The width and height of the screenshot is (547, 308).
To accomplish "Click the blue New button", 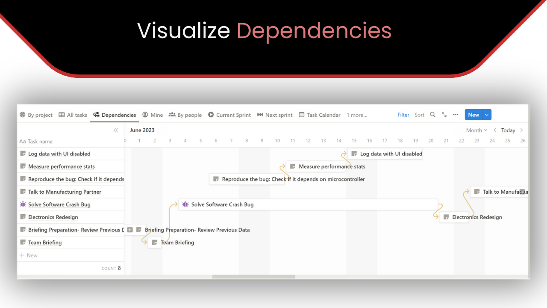I will tap(473, 115).
